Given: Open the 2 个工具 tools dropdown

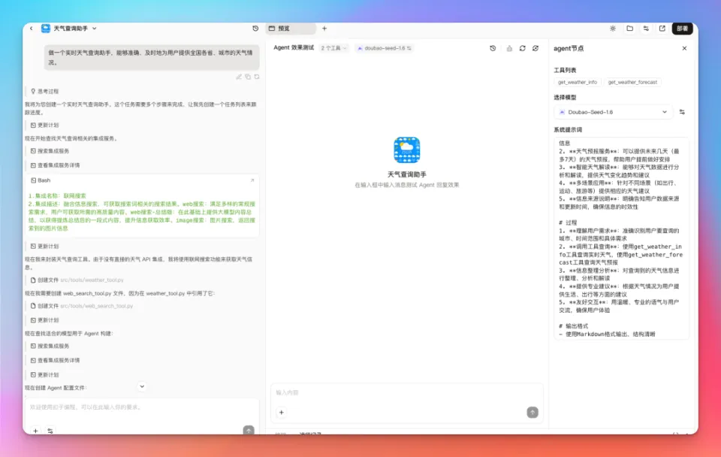Looking at the screenshot, I should (x=335, y=47).
